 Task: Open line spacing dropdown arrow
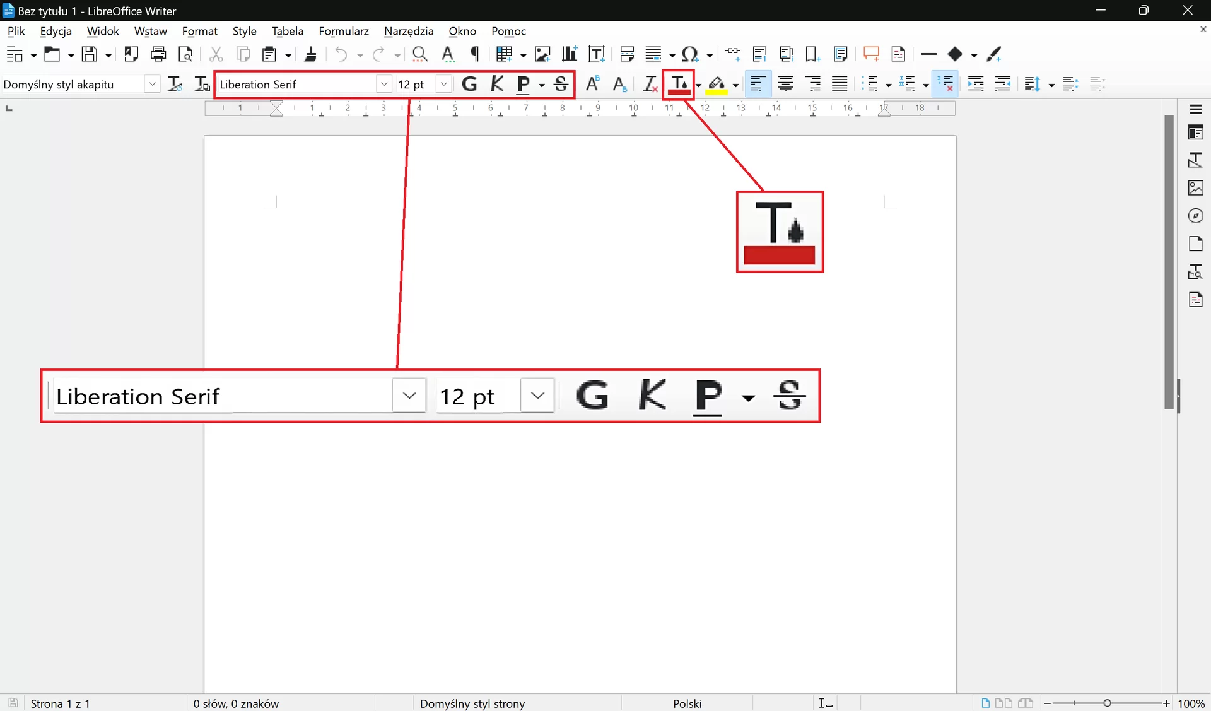[1051, 85]
